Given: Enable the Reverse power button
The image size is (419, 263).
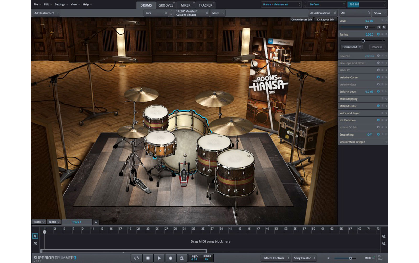Looking at the screenshot, I should (378, 56).
